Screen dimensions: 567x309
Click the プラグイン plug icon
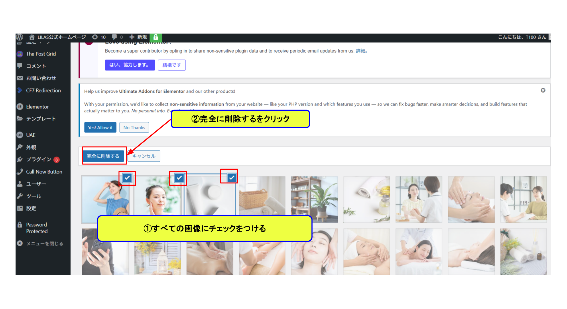20,159
